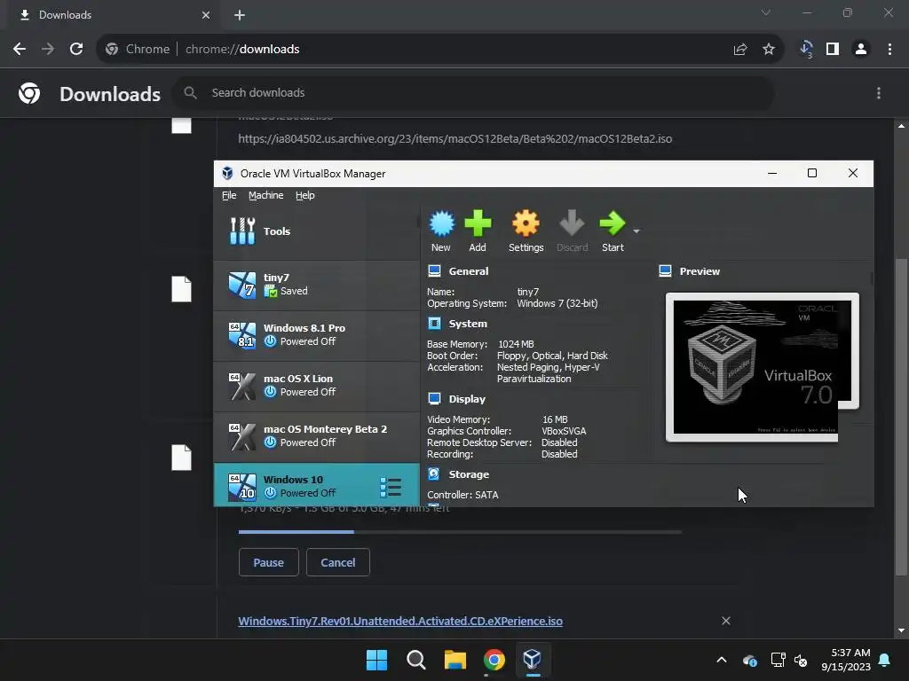This screenshot has height=681, width=909.
Task: Open the Machine menu in VirtualBox
Action: coord(266,195)
